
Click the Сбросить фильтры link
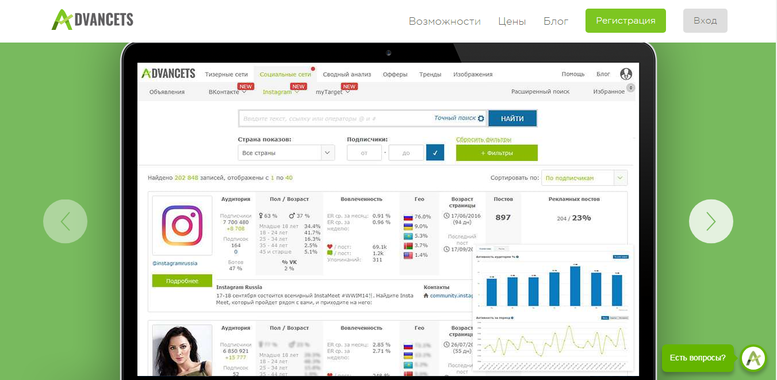pos(484,140)
